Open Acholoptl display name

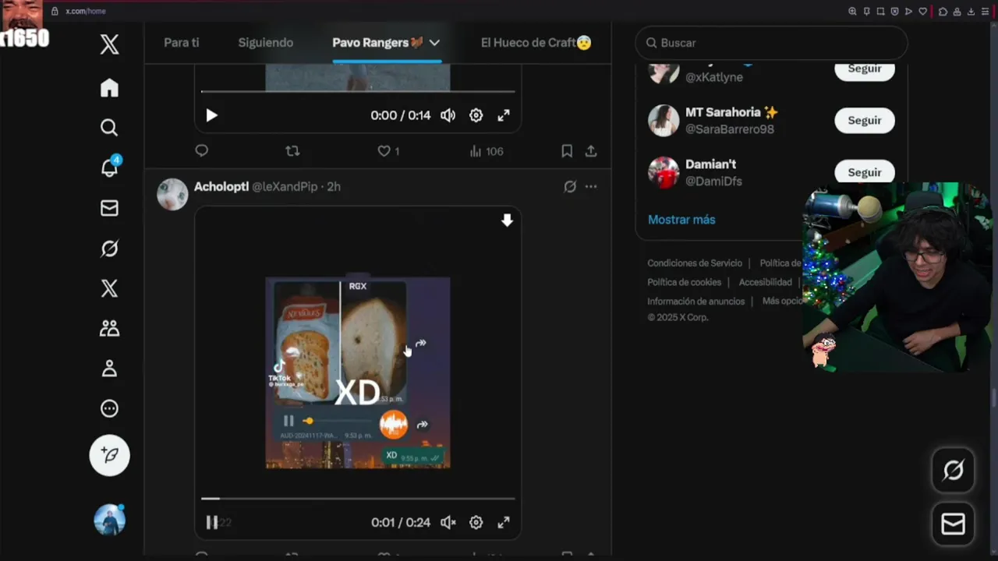221,187
